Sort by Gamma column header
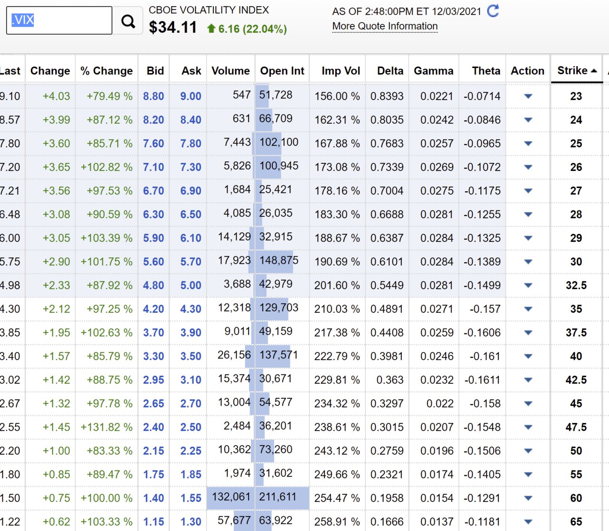 click(433, 71)
